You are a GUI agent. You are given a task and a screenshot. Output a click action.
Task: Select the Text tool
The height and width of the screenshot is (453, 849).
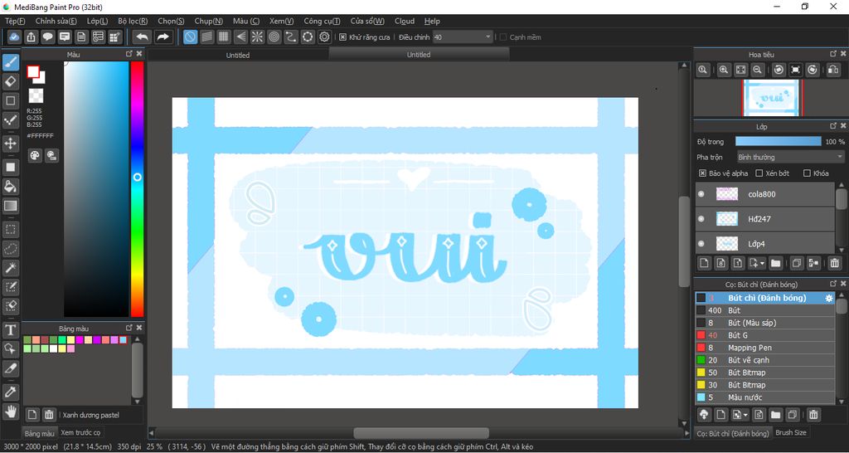pyautogui.click(x=11, y=329)
